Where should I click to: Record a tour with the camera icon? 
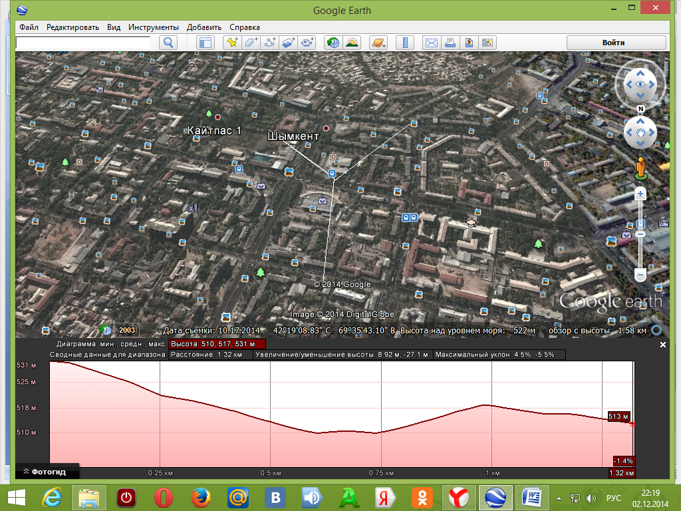coord(307,43)
